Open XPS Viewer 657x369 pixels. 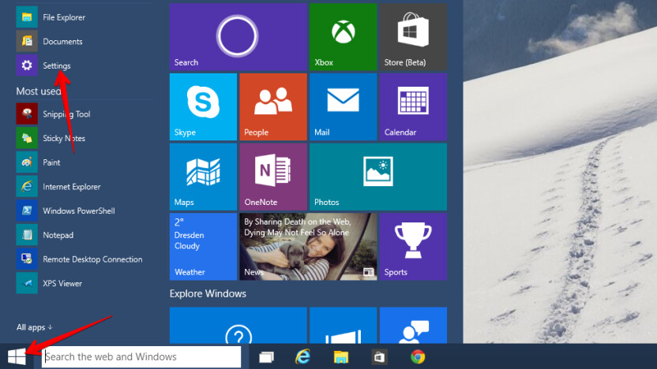click(50, 283)
